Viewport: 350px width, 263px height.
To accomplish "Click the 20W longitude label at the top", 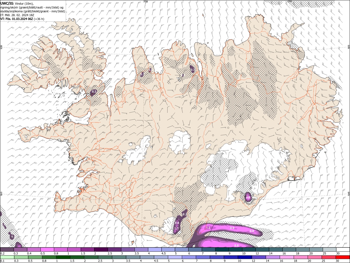I will pyautogui.click(x=145, y=1).
